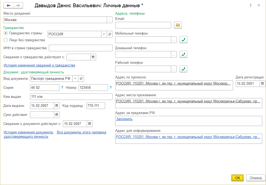Click the ИНН в стране гражданства field

coord(81,48)
